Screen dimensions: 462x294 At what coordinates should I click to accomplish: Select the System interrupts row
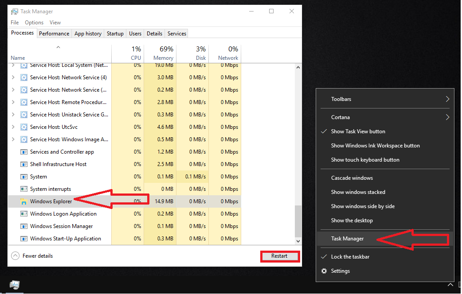125,189
